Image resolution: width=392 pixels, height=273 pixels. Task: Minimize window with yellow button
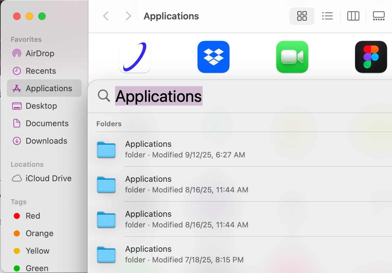pyautogui.click(x=29, y=16)
